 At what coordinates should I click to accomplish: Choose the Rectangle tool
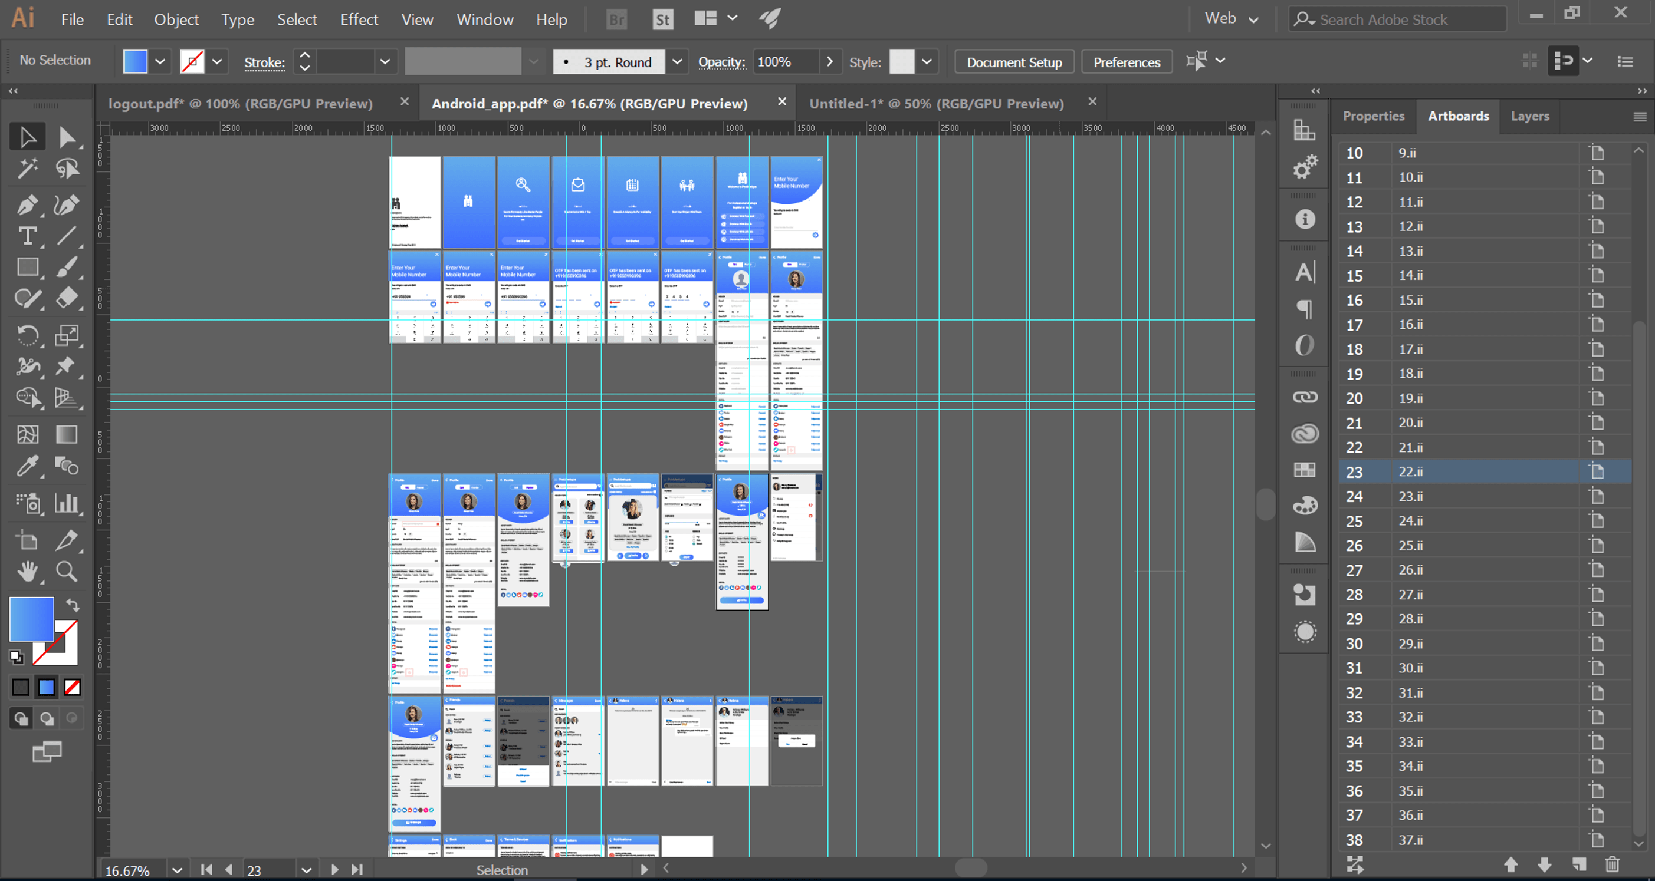click(x=27, y=267)
